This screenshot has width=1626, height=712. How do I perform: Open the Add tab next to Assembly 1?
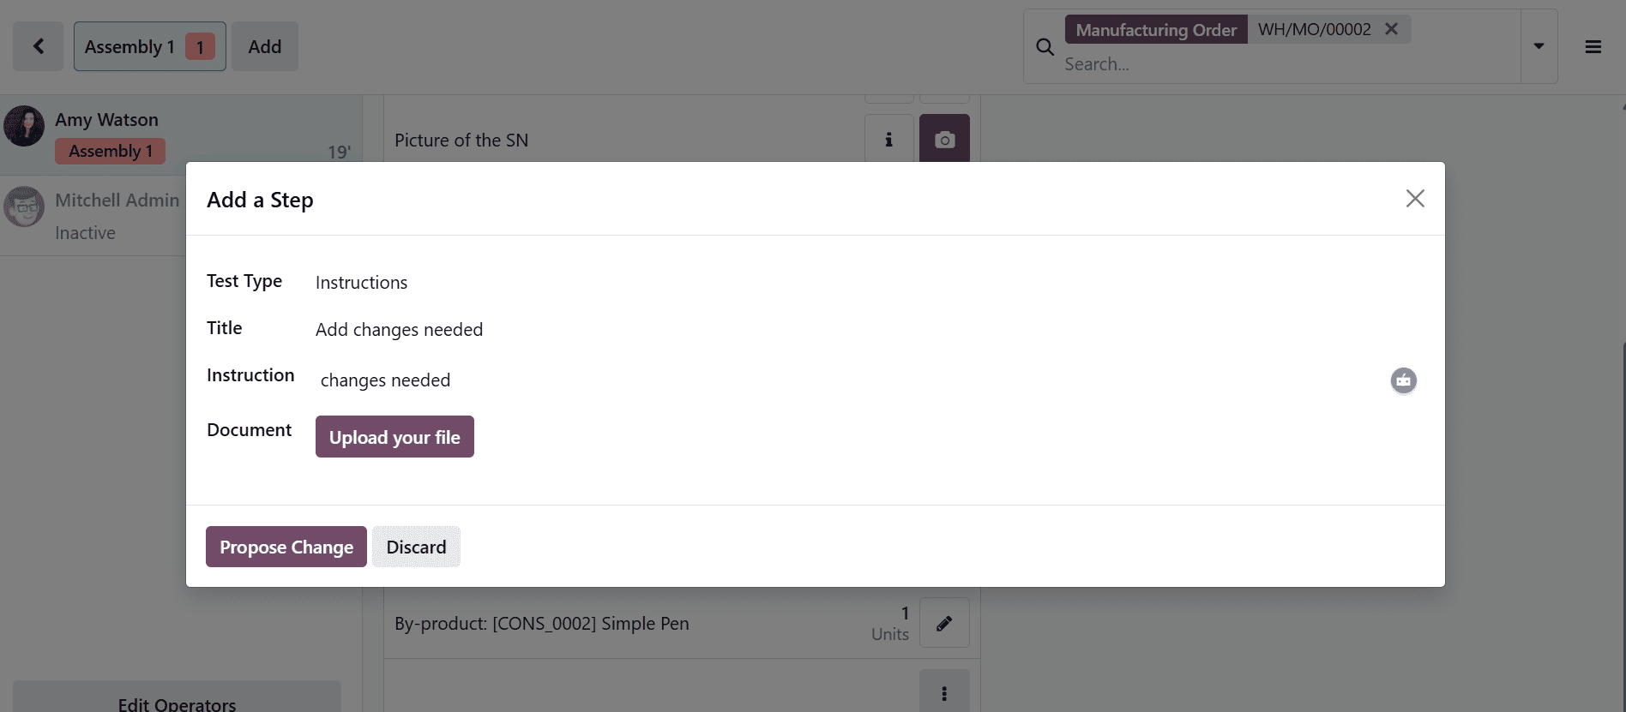pos(264,45)
